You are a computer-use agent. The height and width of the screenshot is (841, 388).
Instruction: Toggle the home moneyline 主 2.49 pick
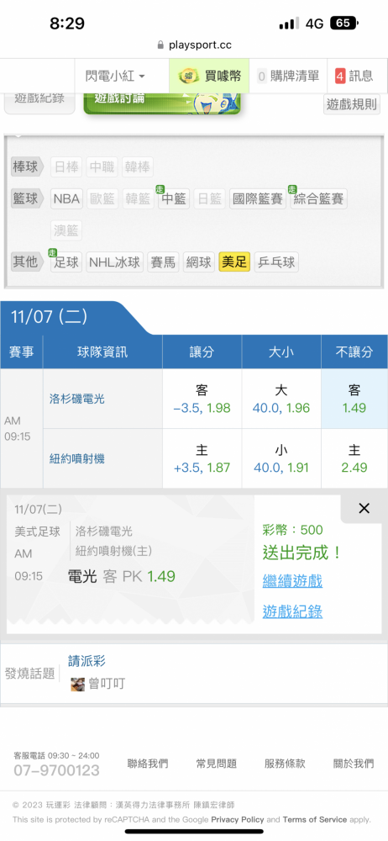pos(354,458)
